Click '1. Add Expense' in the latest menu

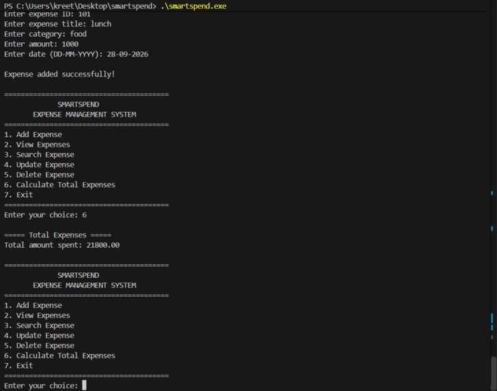33,306
